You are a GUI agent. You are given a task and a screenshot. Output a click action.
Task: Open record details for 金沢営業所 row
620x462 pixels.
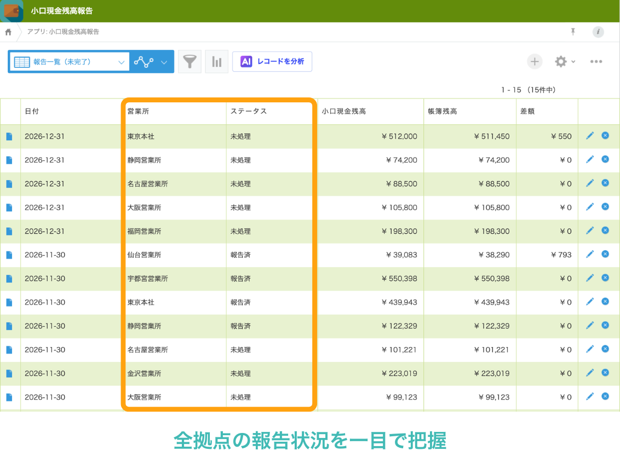(x=9, y=373)
